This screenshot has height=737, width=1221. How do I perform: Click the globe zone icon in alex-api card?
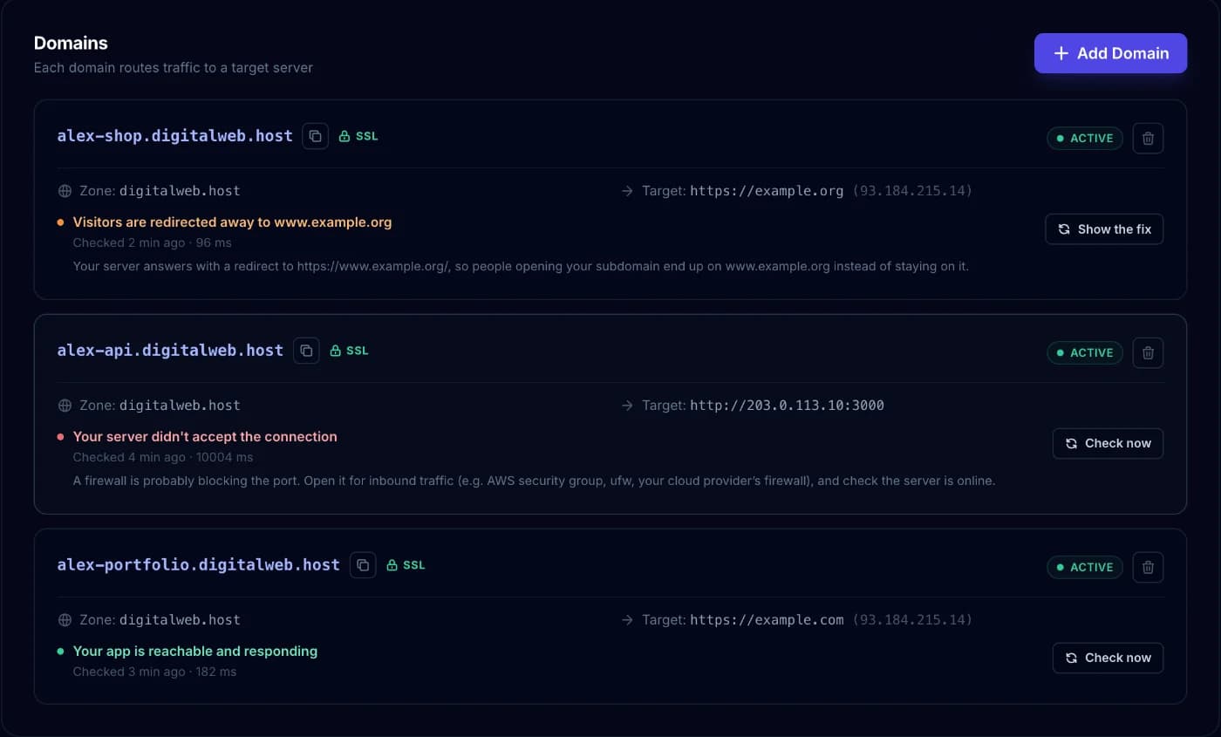pos(64,406)
